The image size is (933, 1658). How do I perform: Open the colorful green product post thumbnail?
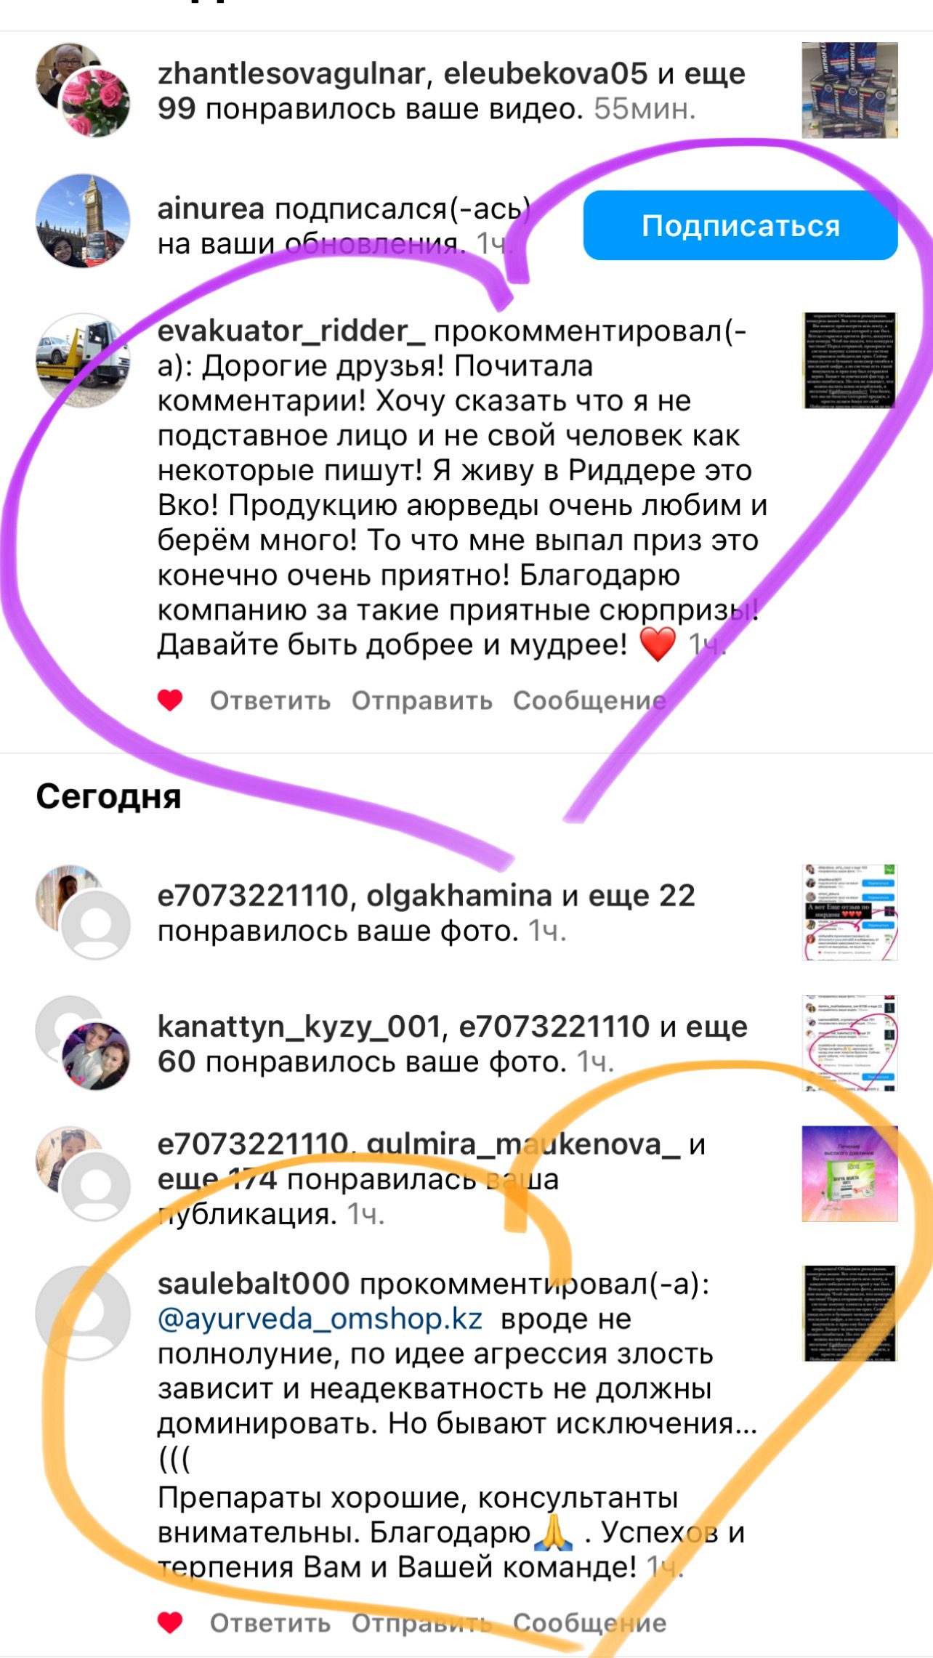click(850, 1174)
